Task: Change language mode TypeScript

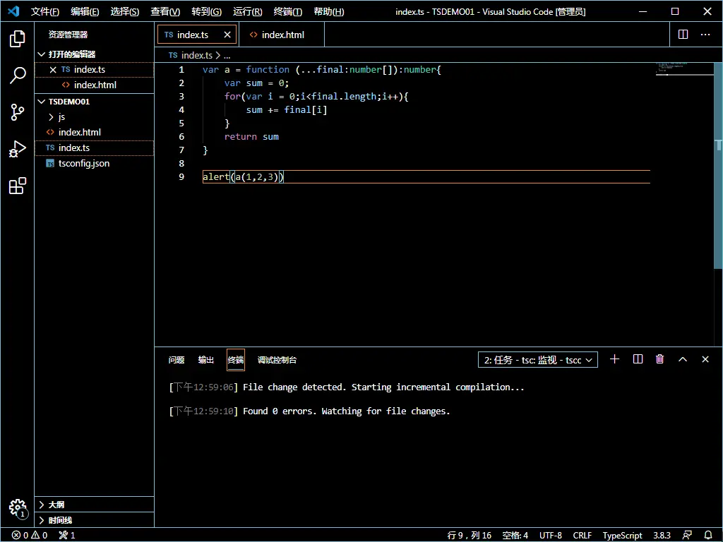Action: pyautogui.click(x=622, y=535)
